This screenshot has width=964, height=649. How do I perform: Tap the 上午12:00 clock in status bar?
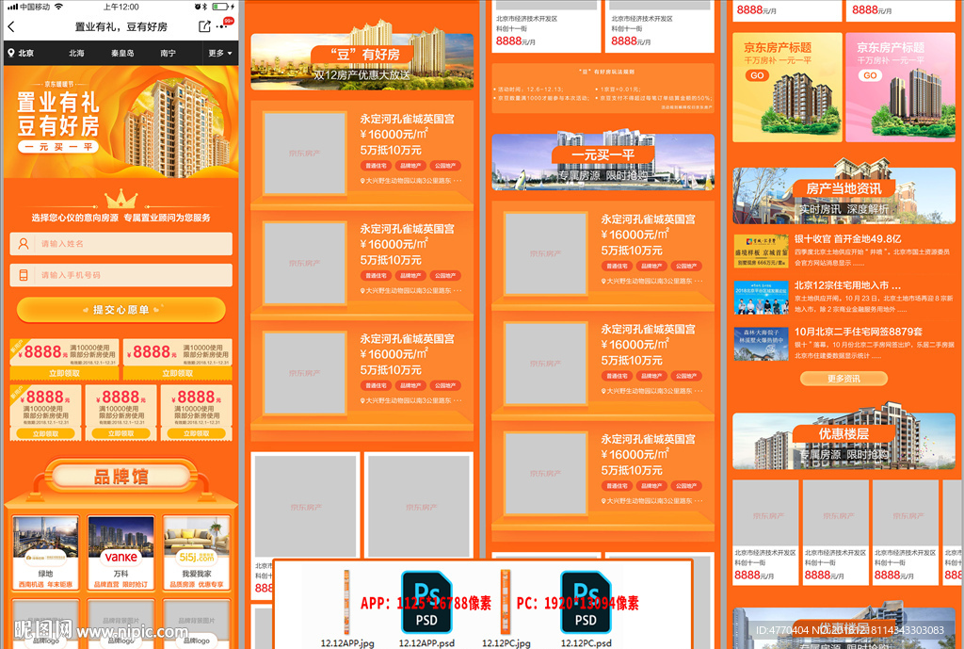[121, 7]
